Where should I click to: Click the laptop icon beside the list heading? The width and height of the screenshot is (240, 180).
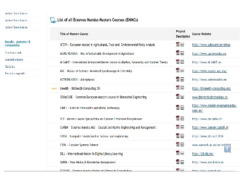click(x=53, y=20)
